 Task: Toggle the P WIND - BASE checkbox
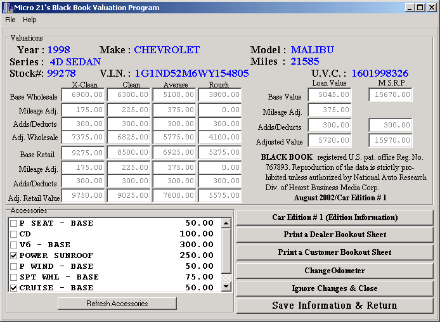pyautogui.click(x=13, y=266)
